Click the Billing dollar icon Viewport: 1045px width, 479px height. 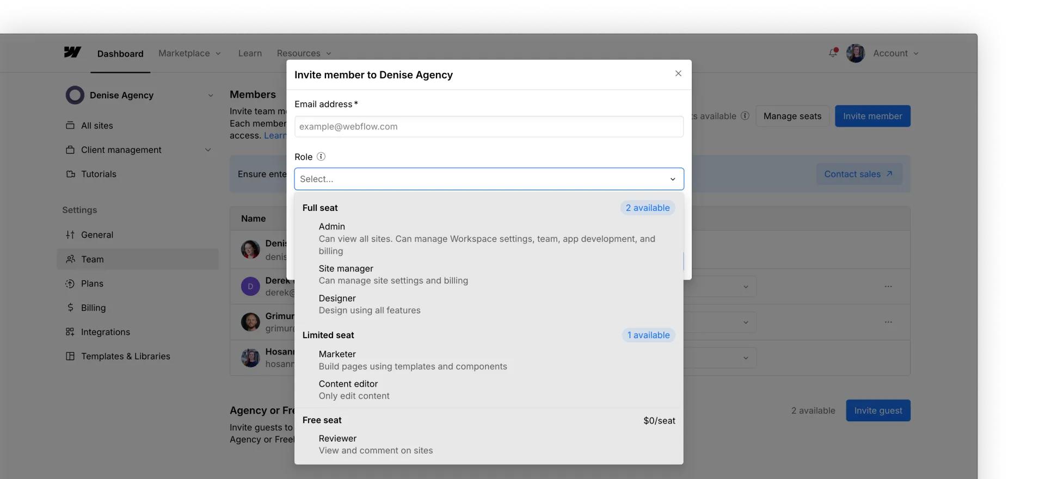pos(70,308)
